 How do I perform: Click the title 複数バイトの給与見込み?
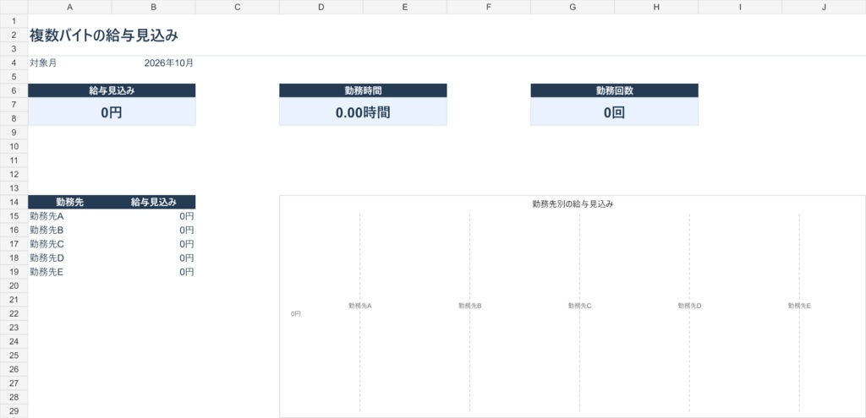point(104,35)
